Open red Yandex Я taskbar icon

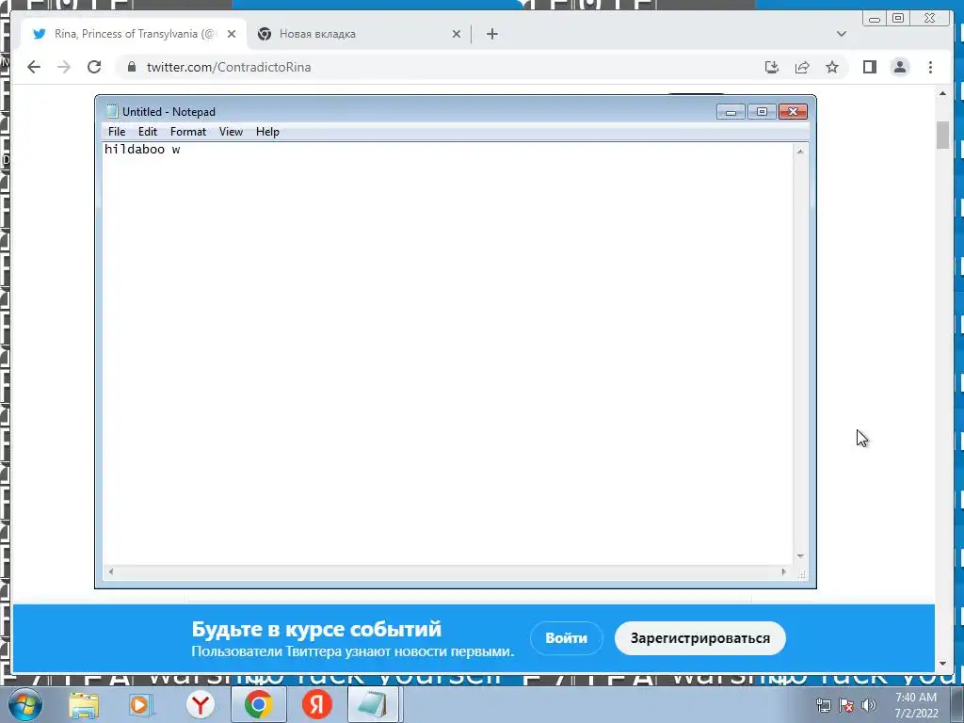[316, 704]
